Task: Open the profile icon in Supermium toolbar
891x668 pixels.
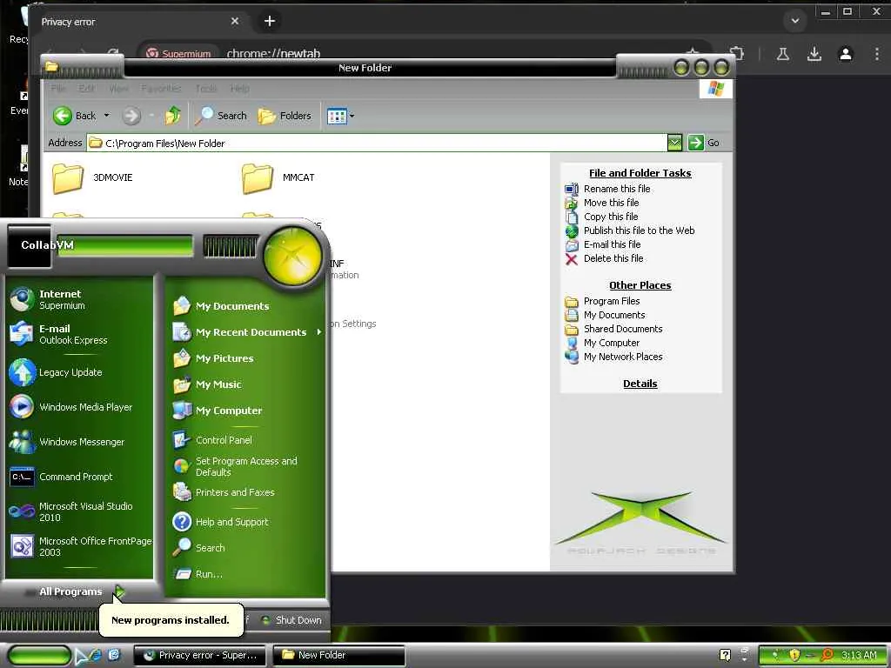Action: pos(846,54)
